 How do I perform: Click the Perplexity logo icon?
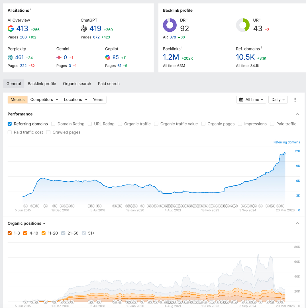pyautogui.click(x=10, y=57)
